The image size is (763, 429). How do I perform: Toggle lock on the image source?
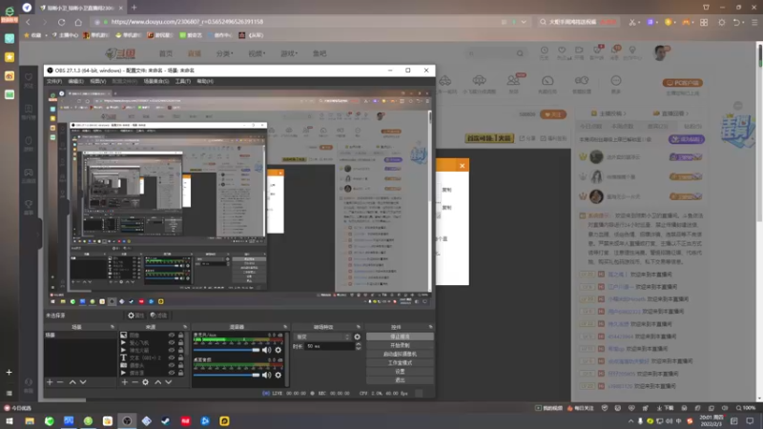181,336
